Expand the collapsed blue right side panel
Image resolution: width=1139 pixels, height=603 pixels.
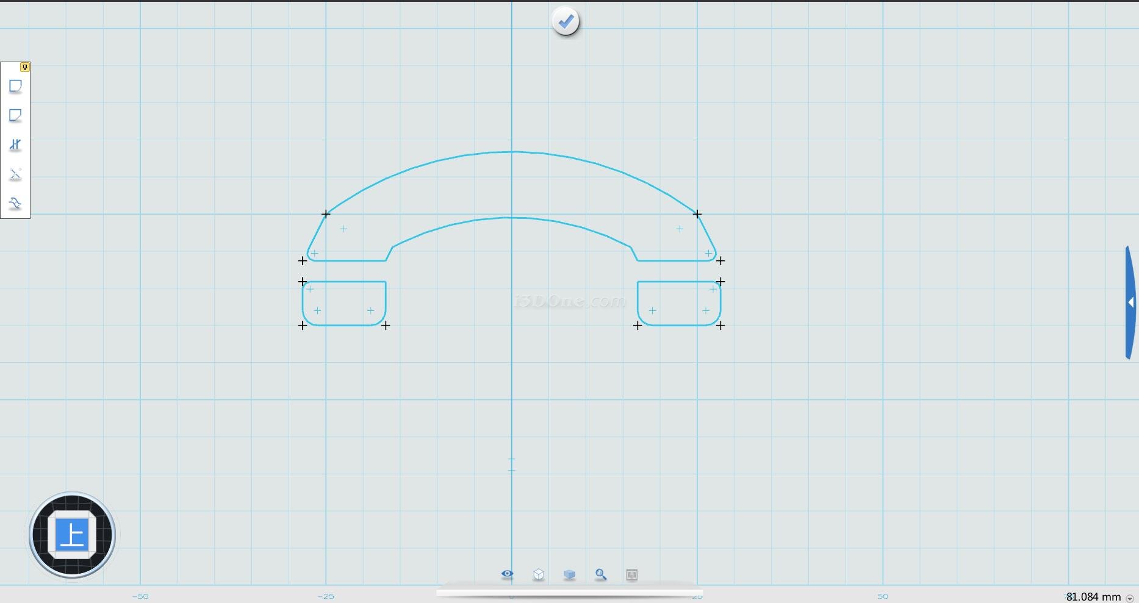click(1130, 302)
